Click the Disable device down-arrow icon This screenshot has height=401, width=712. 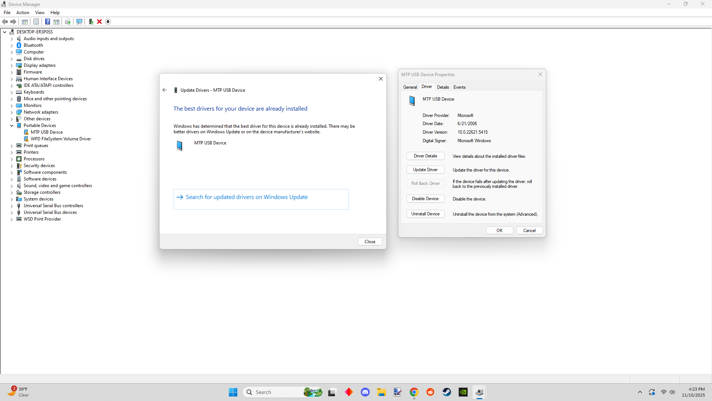point(108,22)
